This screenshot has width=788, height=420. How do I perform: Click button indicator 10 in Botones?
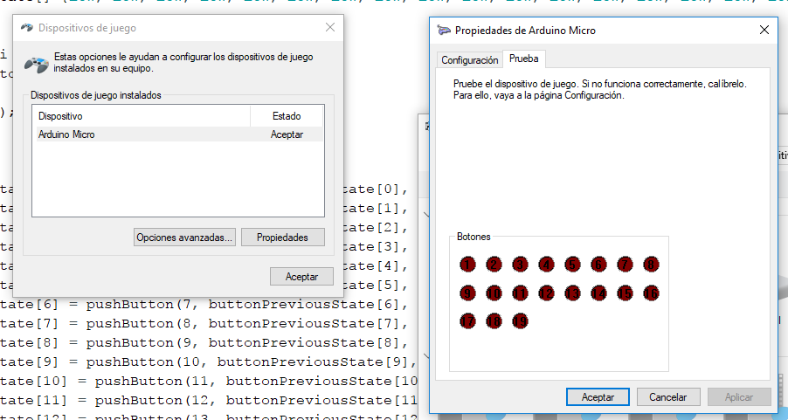494,293
